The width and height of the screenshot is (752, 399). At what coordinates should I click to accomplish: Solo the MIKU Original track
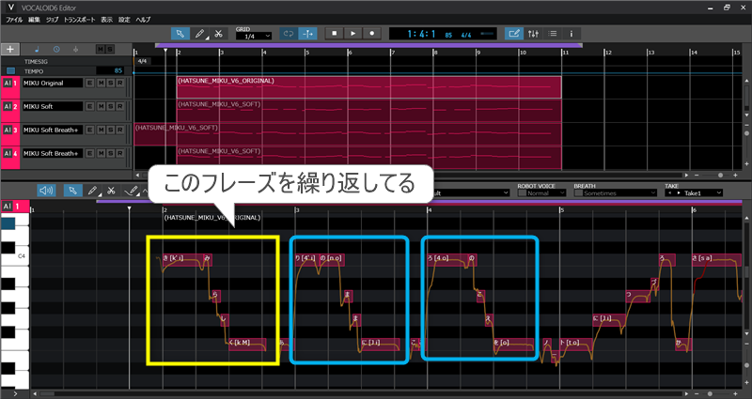tap(110, 83)
